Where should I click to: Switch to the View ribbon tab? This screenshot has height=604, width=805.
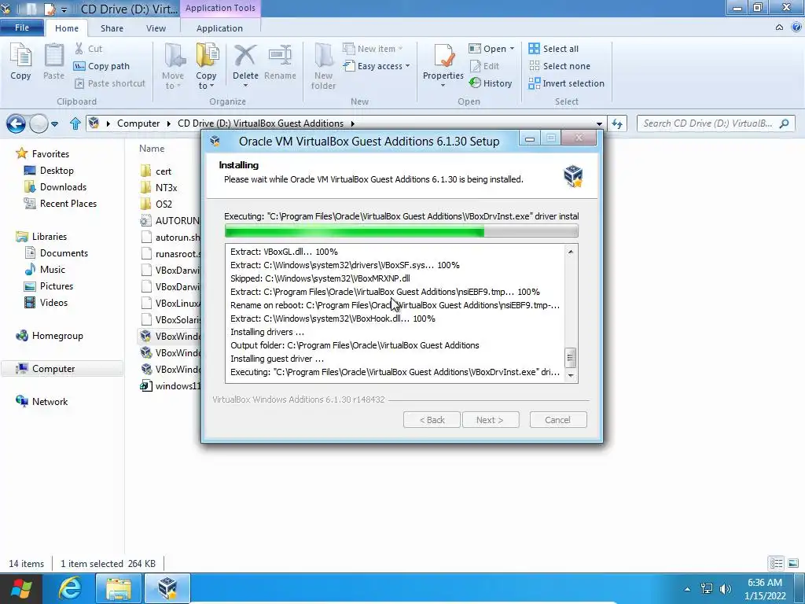click(x=156, y=28)
